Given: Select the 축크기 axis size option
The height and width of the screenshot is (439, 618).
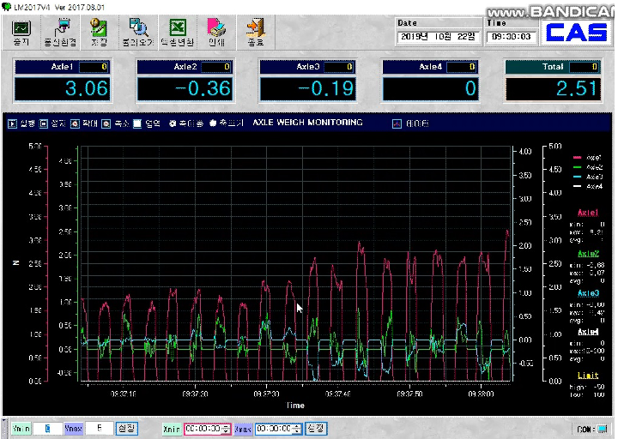Looking at the screenshot, I should pyautogui.click(x=213, y=123).
